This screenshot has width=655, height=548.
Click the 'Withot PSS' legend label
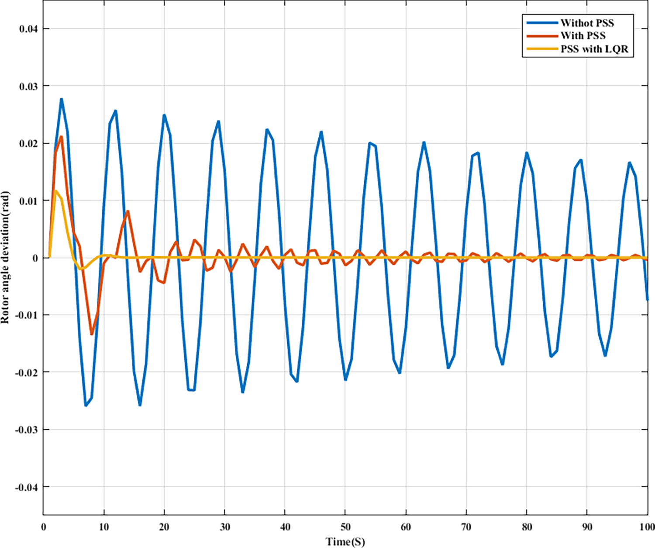pyautogui.click(x=587, y=23)
